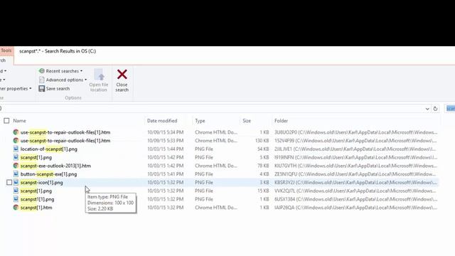Click the Chrome icon of scanpst[1].htm
The image size is (455, 256).
(16, 208)
